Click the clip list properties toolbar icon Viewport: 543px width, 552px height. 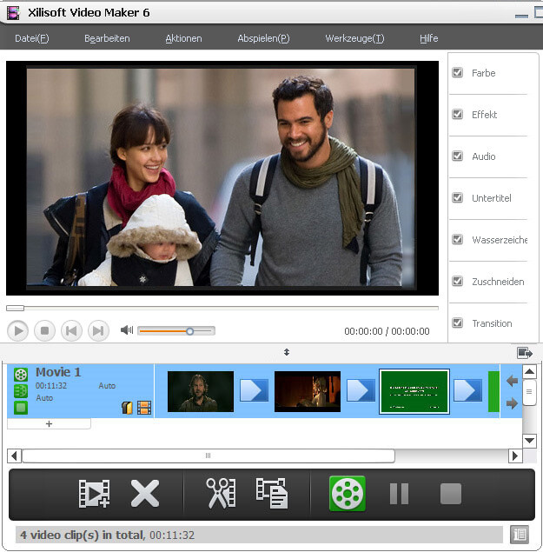click(272, 493)
